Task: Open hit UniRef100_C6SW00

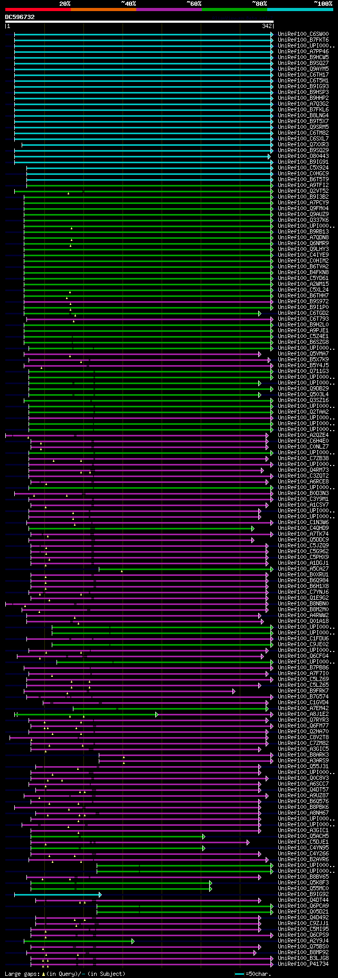Action: (303, 34)
